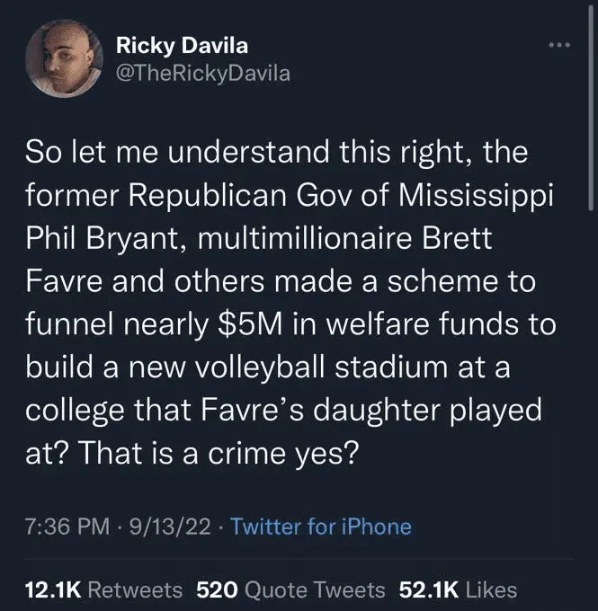Viewport: 598px width, 611px height.
Task: Click Ricky Davila's profile avatar
Action: [x=66, y=58]
